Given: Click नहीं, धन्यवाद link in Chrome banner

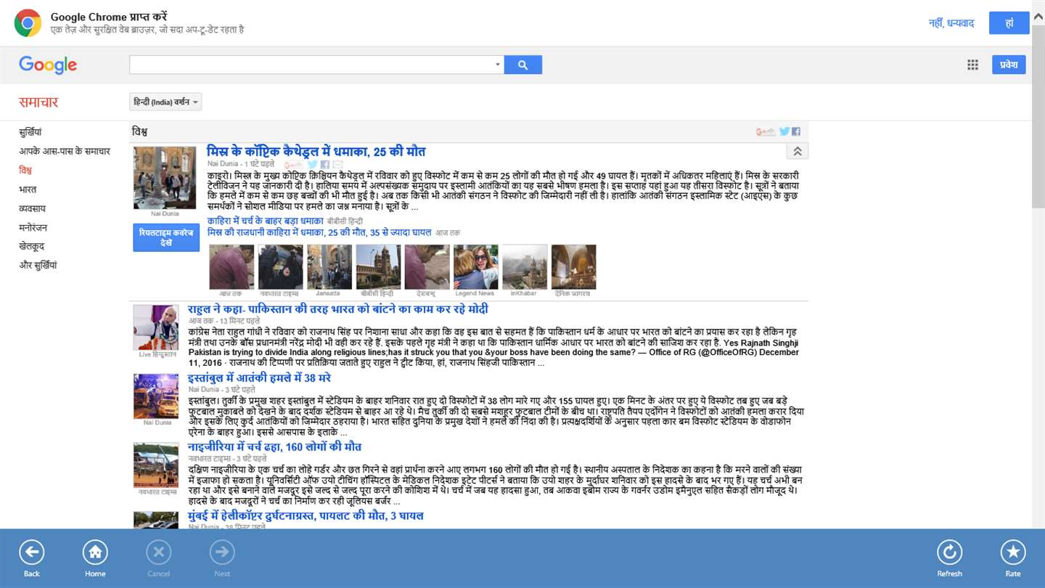Looking at the screenshot, I should (951, 23).
